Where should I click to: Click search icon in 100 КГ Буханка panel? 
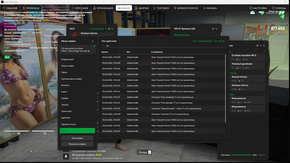217,29
